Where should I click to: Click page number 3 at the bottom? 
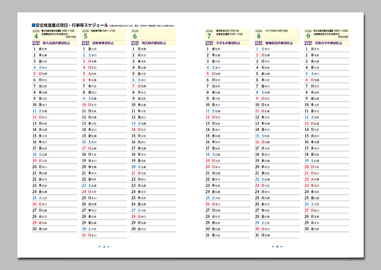pos(104,247)
